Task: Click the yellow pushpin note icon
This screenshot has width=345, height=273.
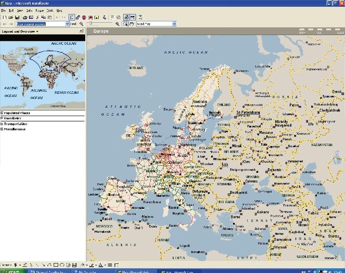Action: tap(97, 17)
